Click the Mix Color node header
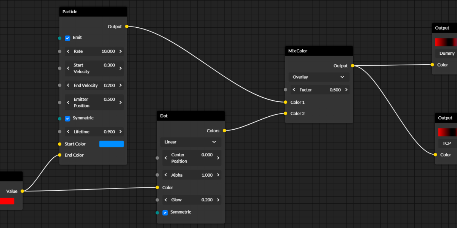The image size is (457, 228). tap(319, 51)
